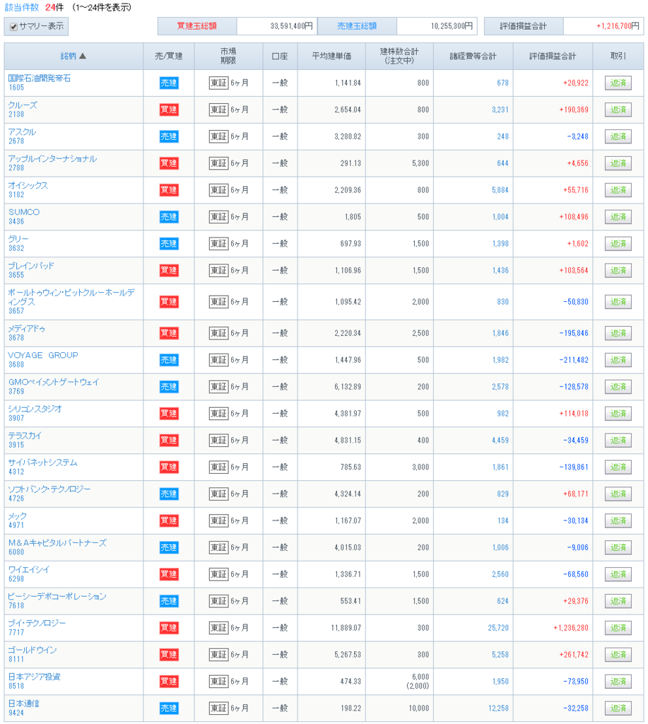Screen dimensions: 648x724
Task: Click 買建 badge in オイシックス row
Action: pyautogui.click(x=169, y=190)
